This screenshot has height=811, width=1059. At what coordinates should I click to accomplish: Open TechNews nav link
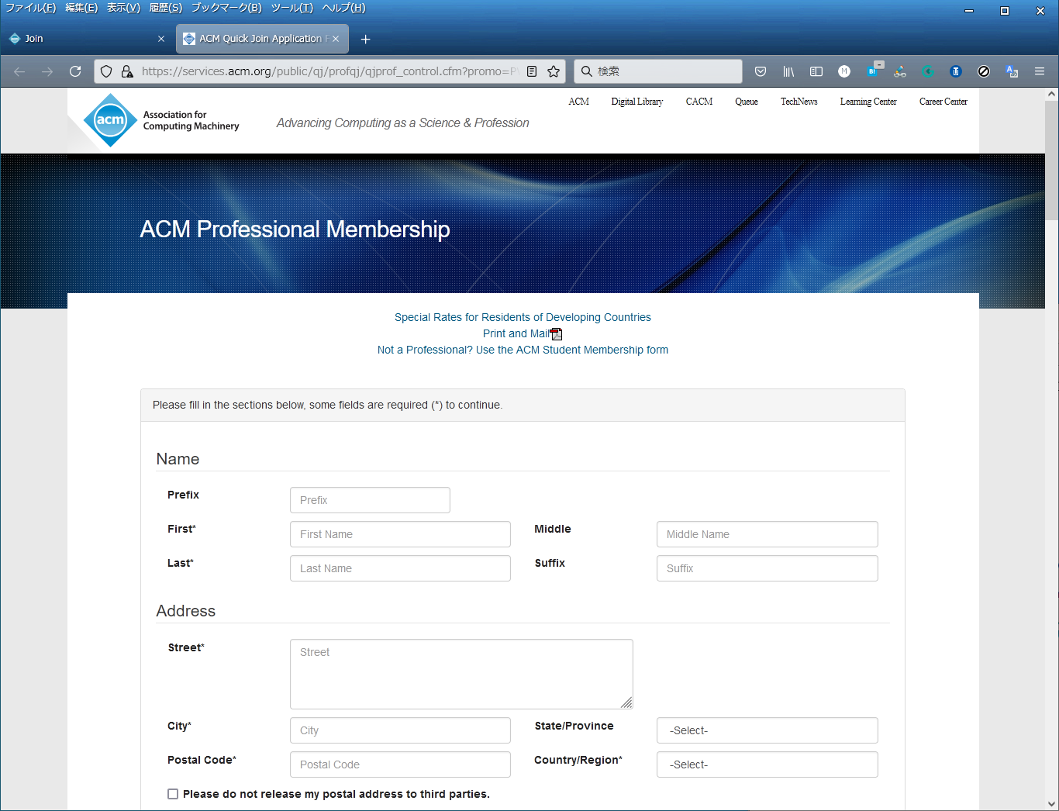[x=799, y=102]
